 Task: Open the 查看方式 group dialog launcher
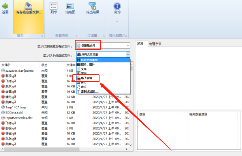[76, 36]
